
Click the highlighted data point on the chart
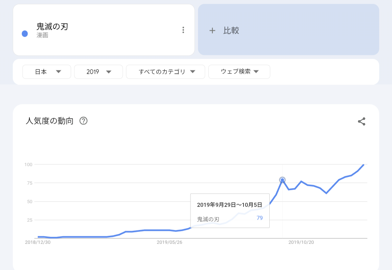pyautogui.click(x=282, y=180)
